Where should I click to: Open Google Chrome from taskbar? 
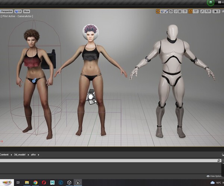pos(35,183)
